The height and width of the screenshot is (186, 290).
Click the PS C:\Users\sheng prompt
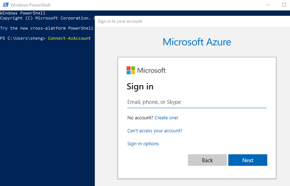tap(23, 38)
